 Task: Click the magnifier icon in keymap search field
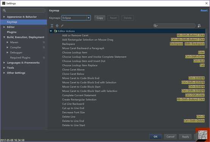[x=155, y=26]
